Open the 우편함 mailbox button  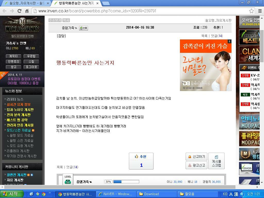pos(31,56)
